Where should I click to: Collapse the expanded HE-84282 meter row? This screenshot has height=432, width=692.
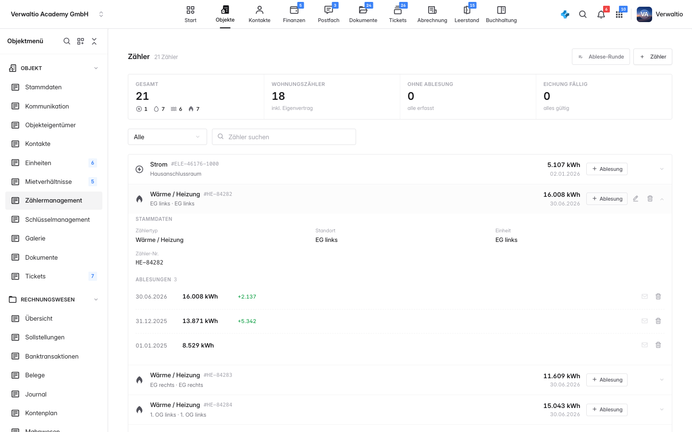662,199
